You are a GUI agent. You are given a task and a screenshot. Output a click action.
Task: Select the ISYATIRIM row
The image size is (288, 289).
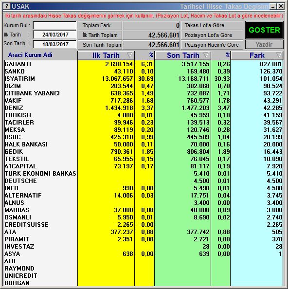point(143,79)
